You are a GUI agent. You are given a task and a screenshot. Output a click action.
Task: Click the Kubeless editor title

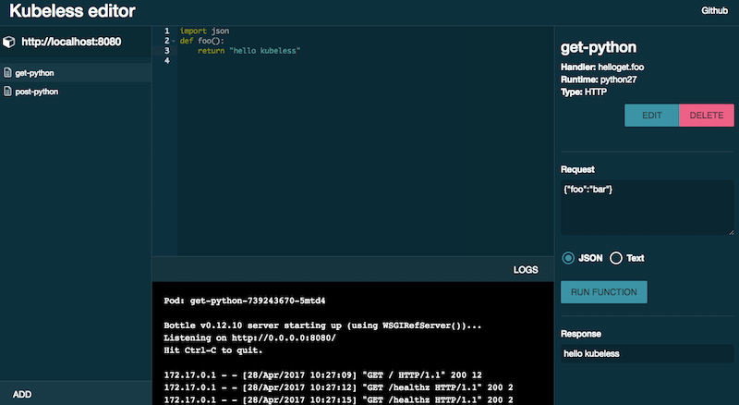[72, 11]
